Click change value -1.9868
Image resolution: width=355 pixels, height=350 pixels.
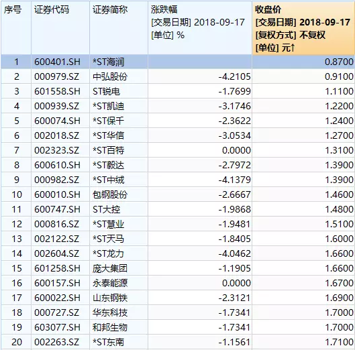coord(235,209)
